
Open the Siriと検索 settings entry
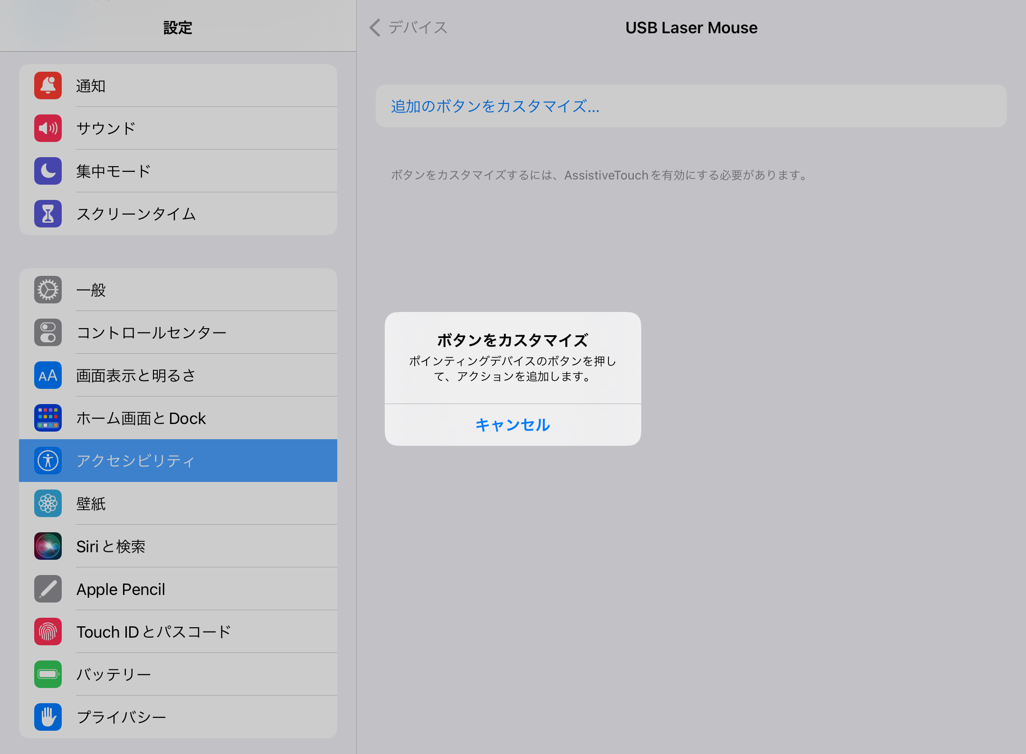click(x=112, y=546)
